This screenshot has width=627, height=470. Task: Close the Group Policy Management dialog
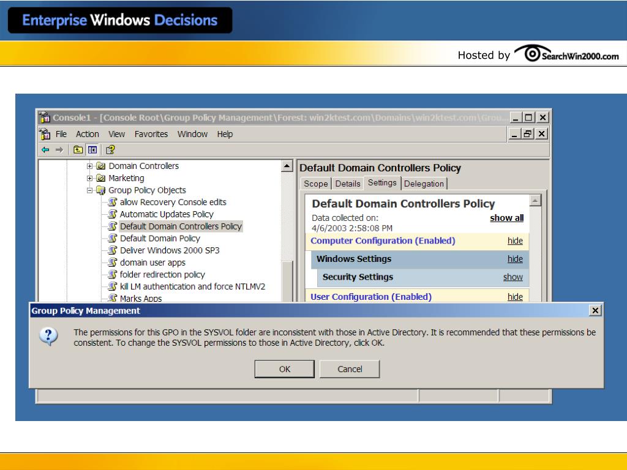click(595, 310)
